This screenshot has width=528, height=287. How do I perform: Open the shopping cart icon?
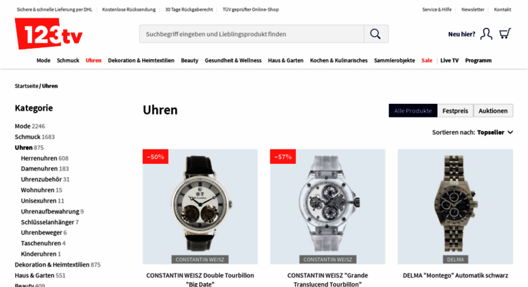click(505, 34)
